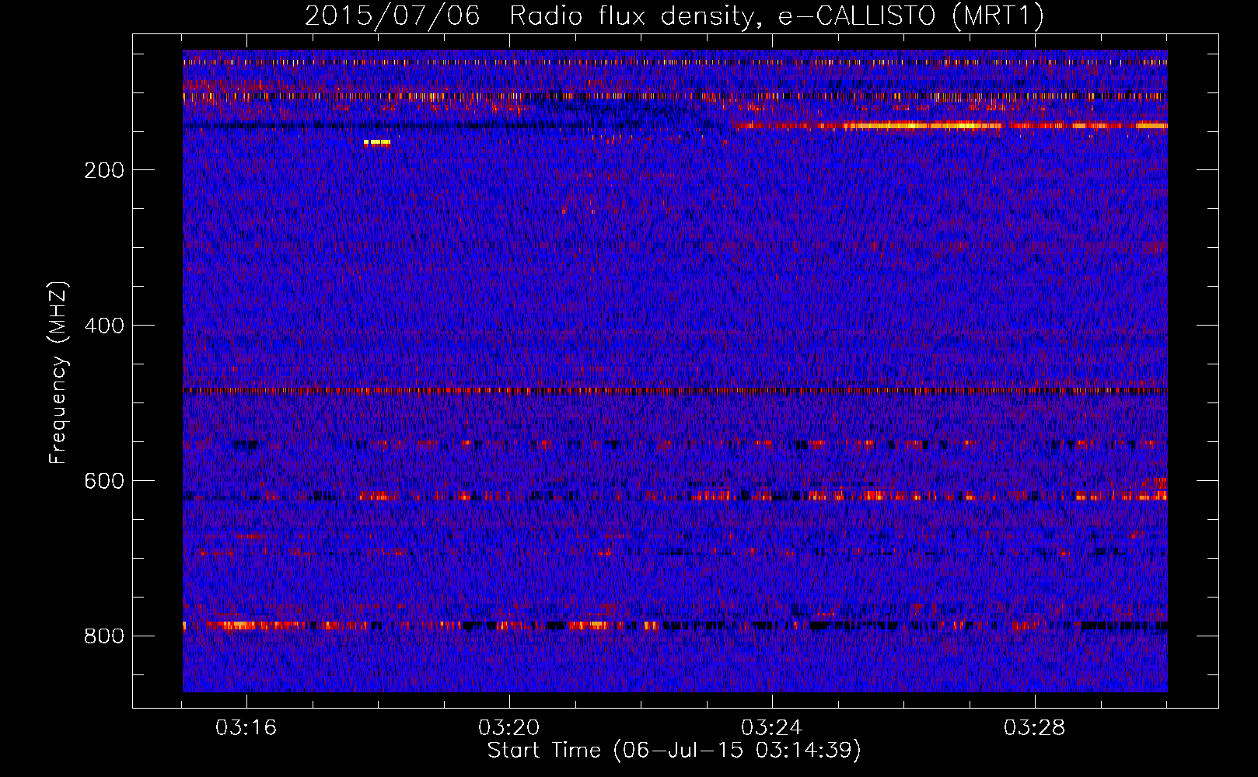This screenshot has height=777, width=1258.
Task: Click the 400 frequency tick label
Action: [104, 326]
